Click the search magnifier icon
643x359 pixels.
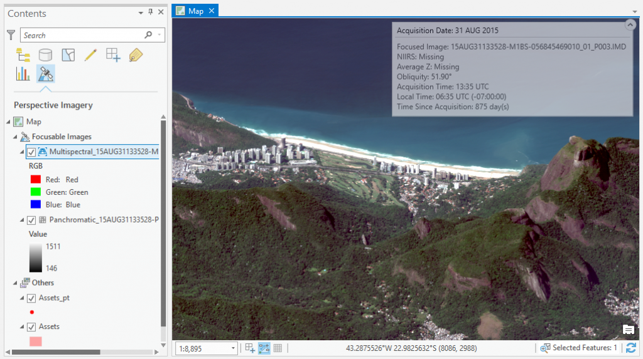(x=148, y=35)
